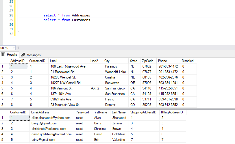Open the zoom percentage dropdown arrow
This screenshot has width=235, height=144.
tap(14, 48)
